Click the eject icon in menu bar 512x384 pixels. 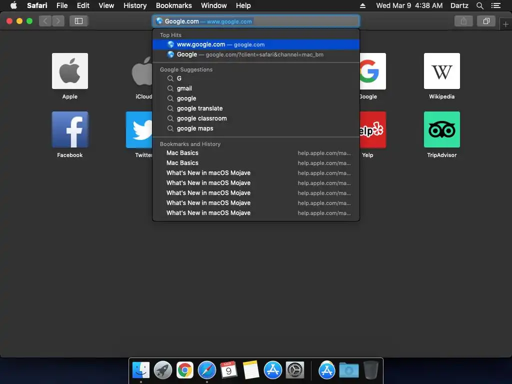363,5
